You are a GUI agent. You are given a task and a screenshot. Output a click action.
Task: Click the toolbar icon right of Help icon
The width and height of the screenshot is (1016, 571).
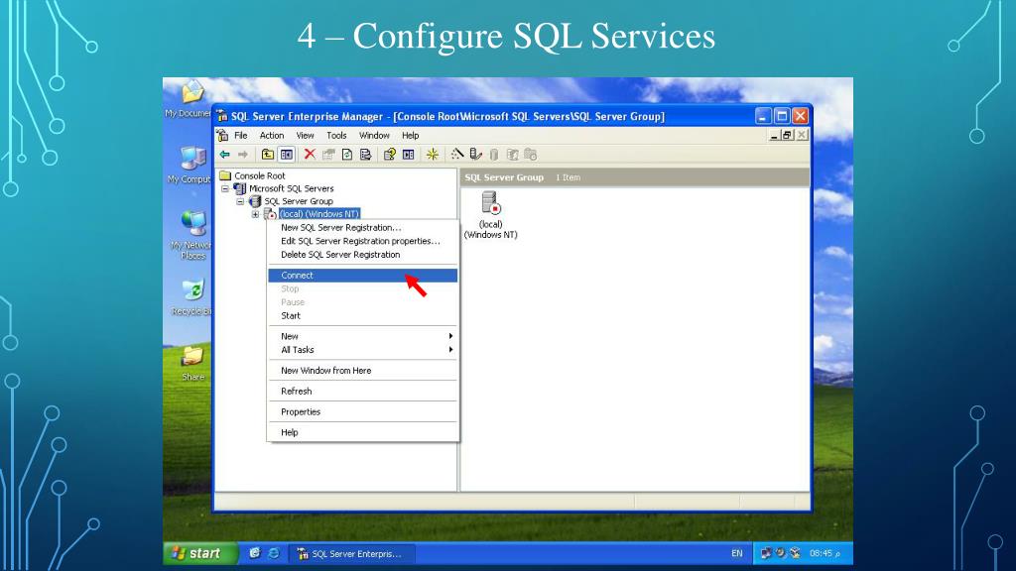click(x=408, y=154)
